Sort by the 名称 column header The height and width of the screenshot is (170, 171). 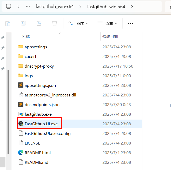pos(26,37)
